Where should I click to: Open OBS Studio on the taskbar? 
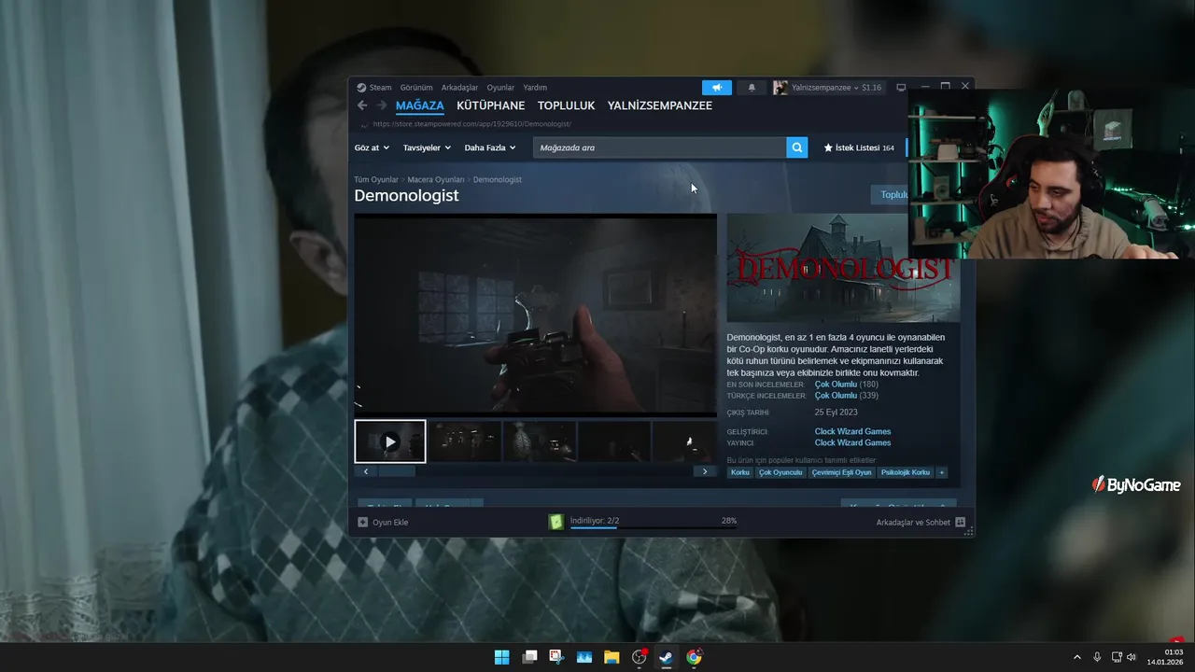pos(639,657)
